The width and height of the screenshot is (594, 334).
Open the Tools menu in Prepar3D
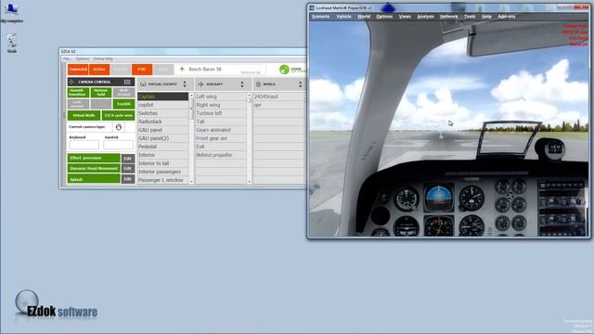pos(470,17)
